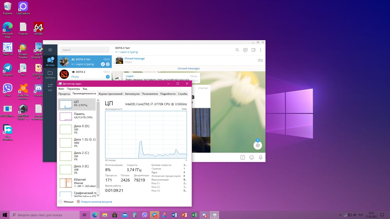
Task: Open PowerPoint from the taskbar
Action: click(184, 215)
